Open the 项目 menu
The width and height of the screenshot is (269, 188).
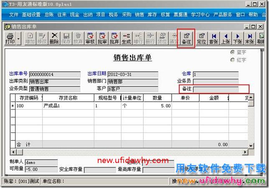tap(101, 15)
